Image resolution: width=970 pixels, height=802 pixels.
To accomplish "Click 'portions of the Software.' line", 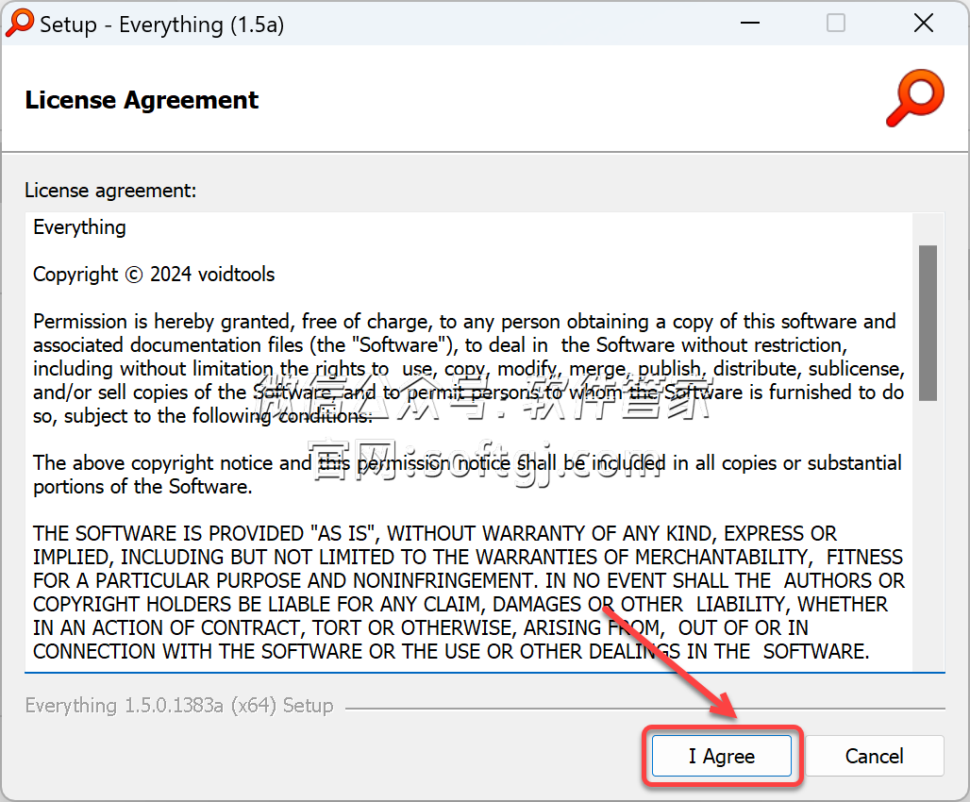I will (142, 487).
